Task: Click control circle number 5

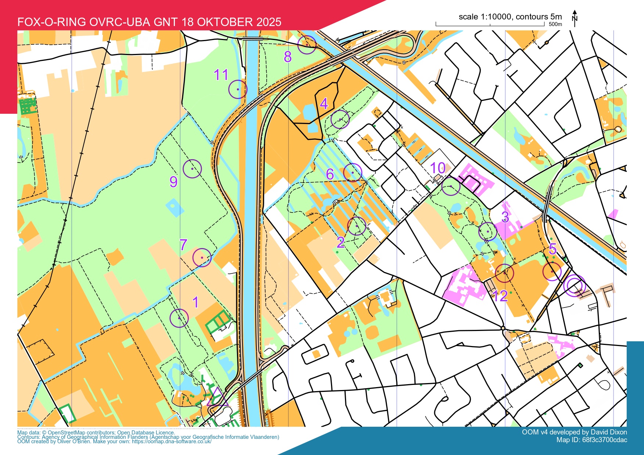Action: click(x=552, y=272)
